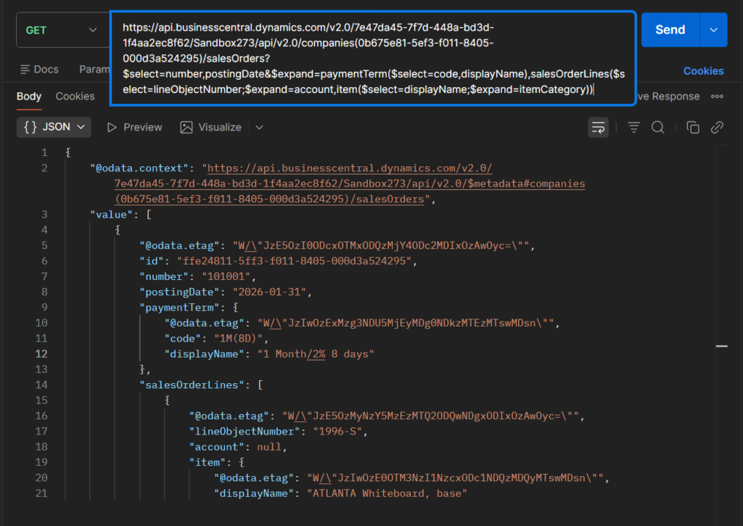Click the Preview play icon
This screenshot has height=526, width=743.
pos(112,127)
